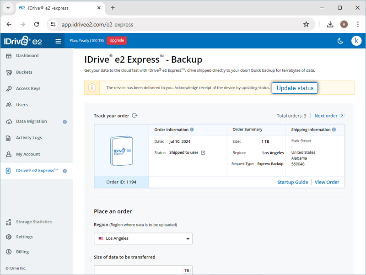The image size is (366, 275).
Task: Click the Plan: Yearly (100 TB) label
Action: point(86,41)
